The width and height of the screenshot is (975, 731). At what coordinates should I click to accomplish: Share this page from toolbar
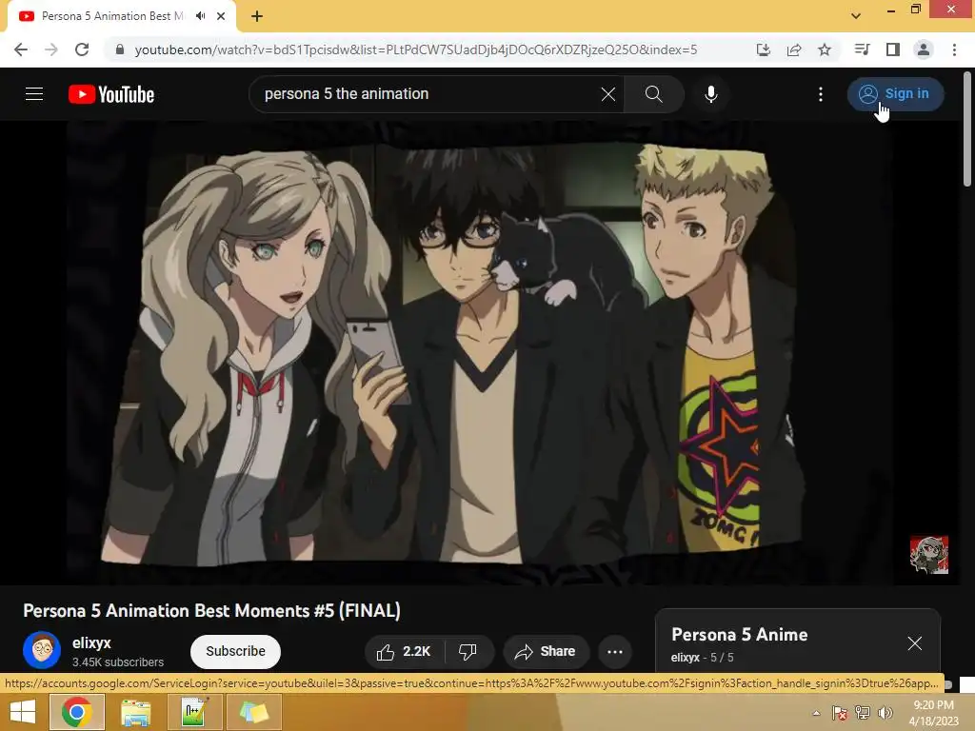(794, 49)
